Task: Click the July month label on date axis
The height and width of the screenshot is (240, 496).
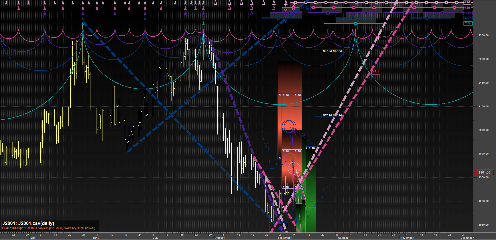Action: [x=156, y=238]
